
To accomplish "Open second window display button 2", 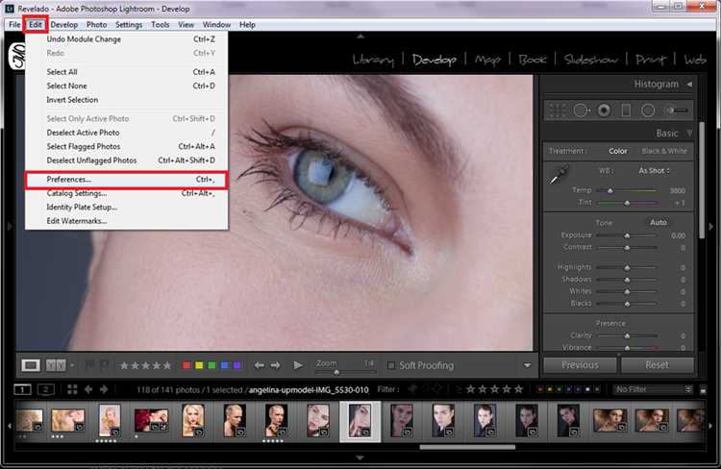I will [x=45, y=389].
